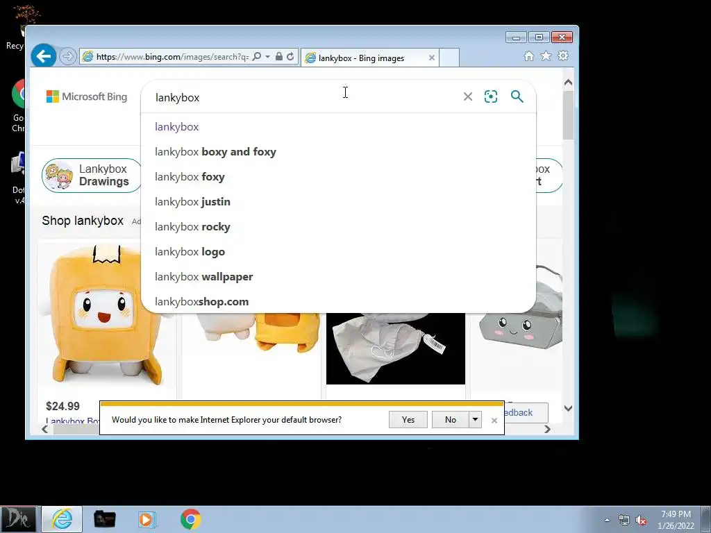The height and width of the screenshot is (533, 711).
Task: Answer No to default browser prompt
Action: tap(450, 420)
